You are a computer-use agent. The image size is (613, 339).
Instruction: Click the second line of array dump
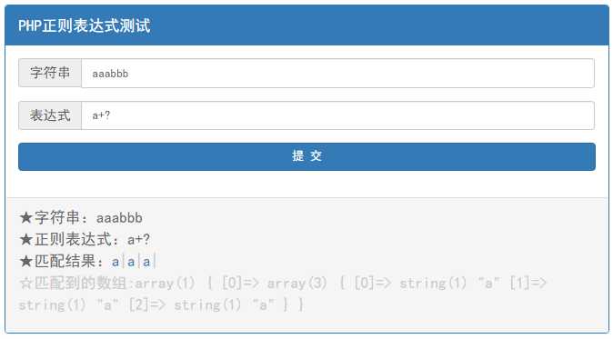(161, 305)
